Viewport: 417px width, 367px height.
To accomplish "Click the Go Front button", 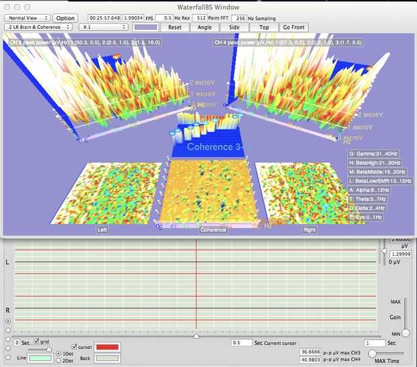I will tap(294, 28).
